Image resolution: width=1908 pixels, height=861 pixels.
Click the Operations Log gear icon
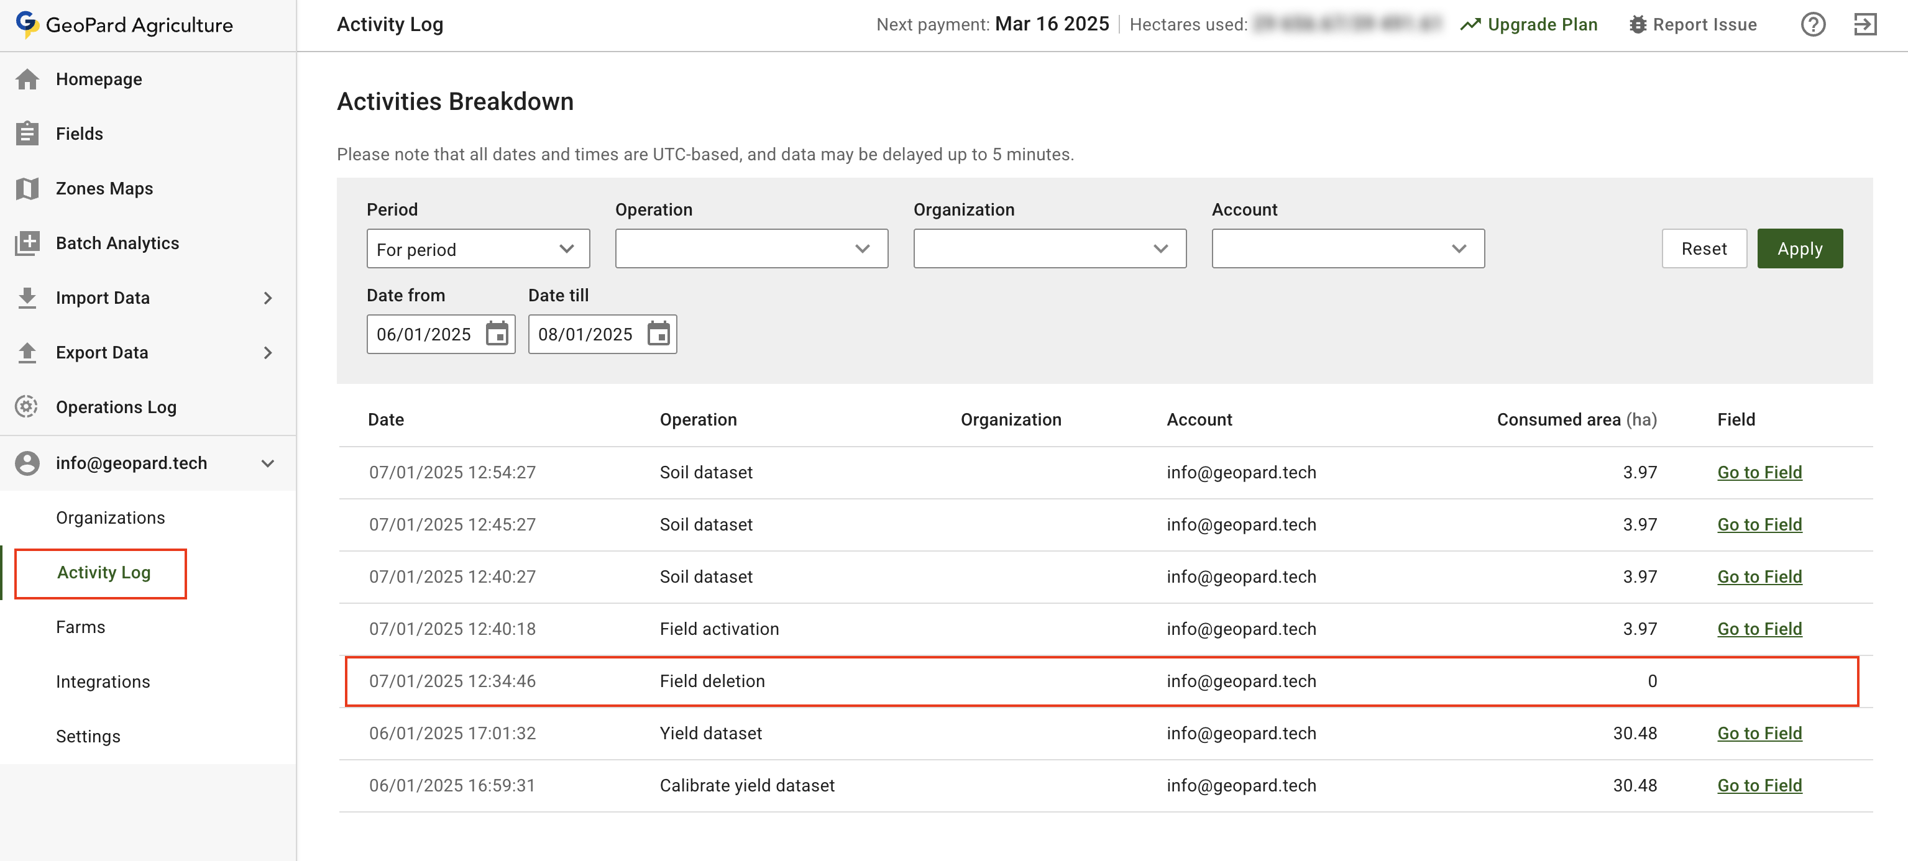27,406
